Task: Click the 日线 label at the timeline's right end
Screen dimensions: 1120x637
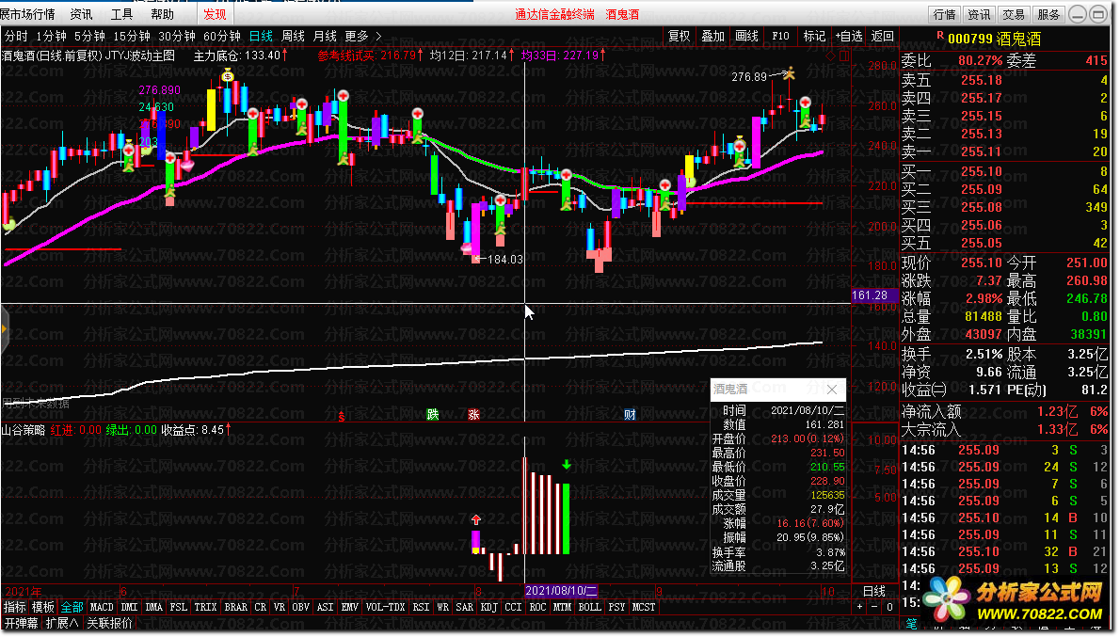Action: [x=874, y=591]
